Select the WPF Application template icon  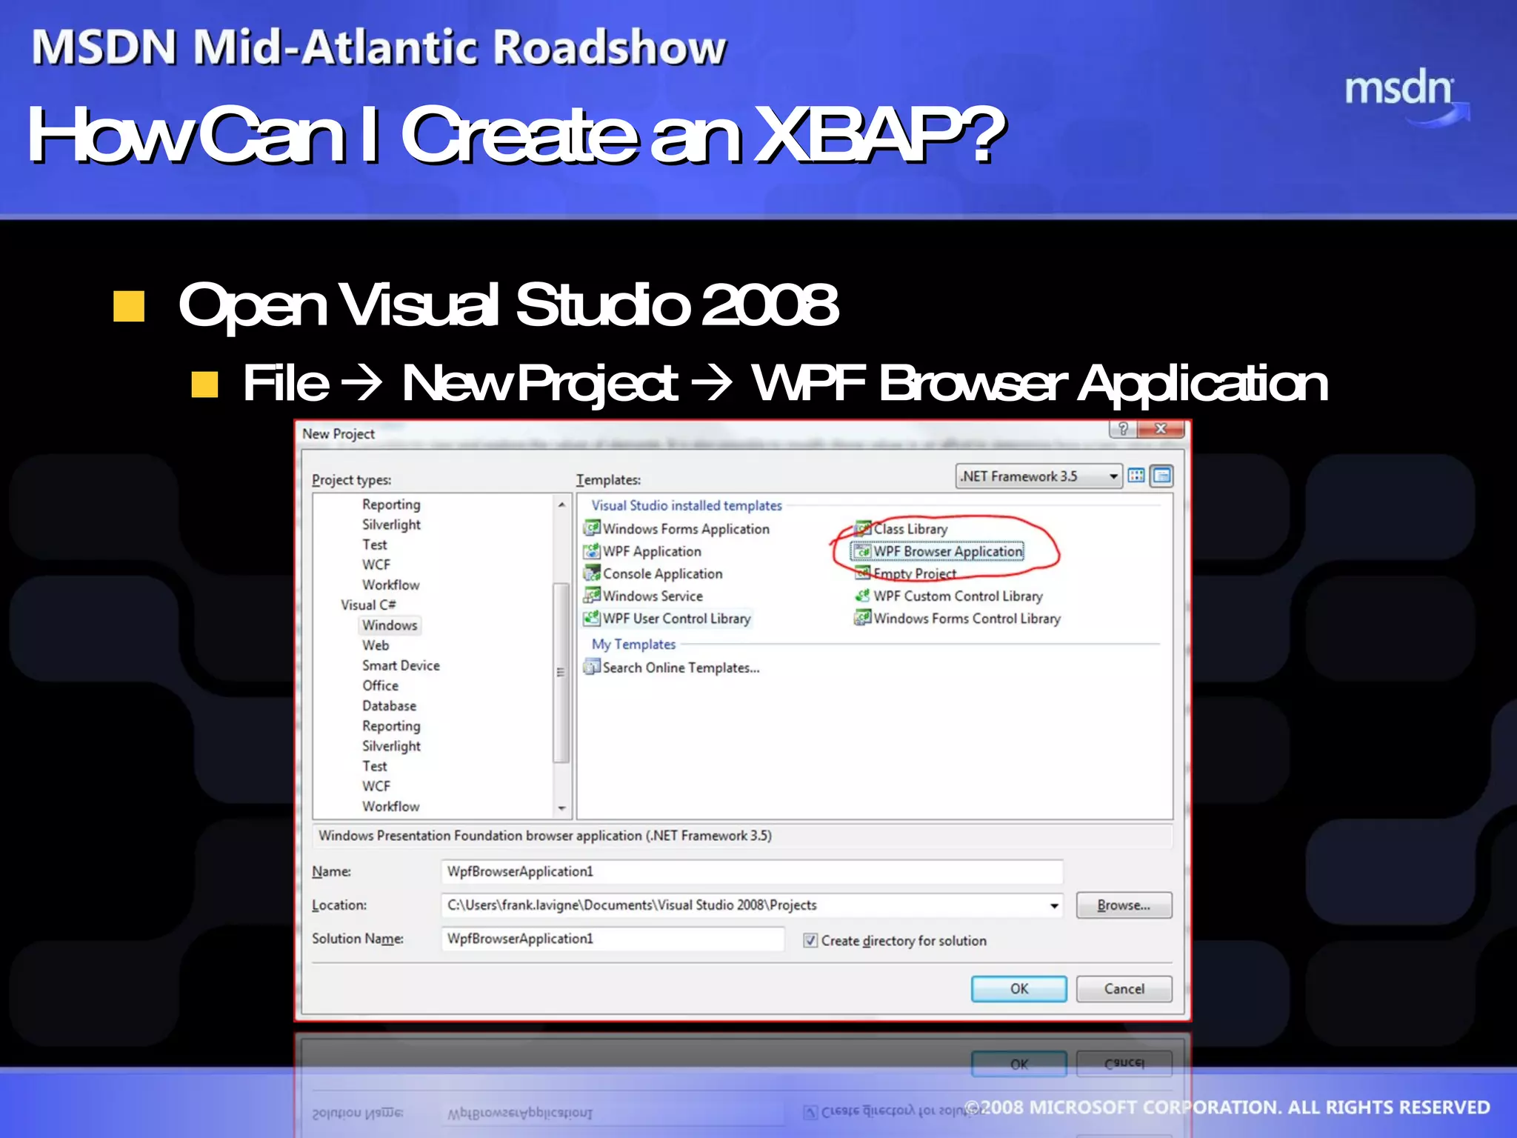(x=591, y=550)
